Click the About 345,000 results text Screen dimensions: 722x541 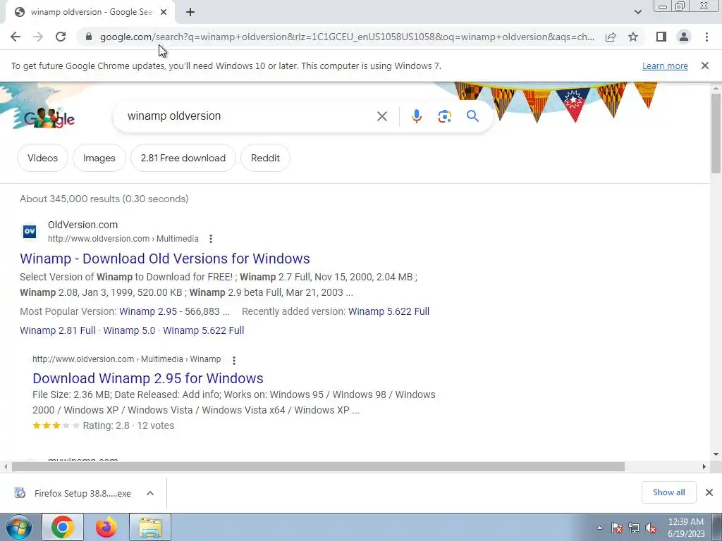click(x=104, y=199)
